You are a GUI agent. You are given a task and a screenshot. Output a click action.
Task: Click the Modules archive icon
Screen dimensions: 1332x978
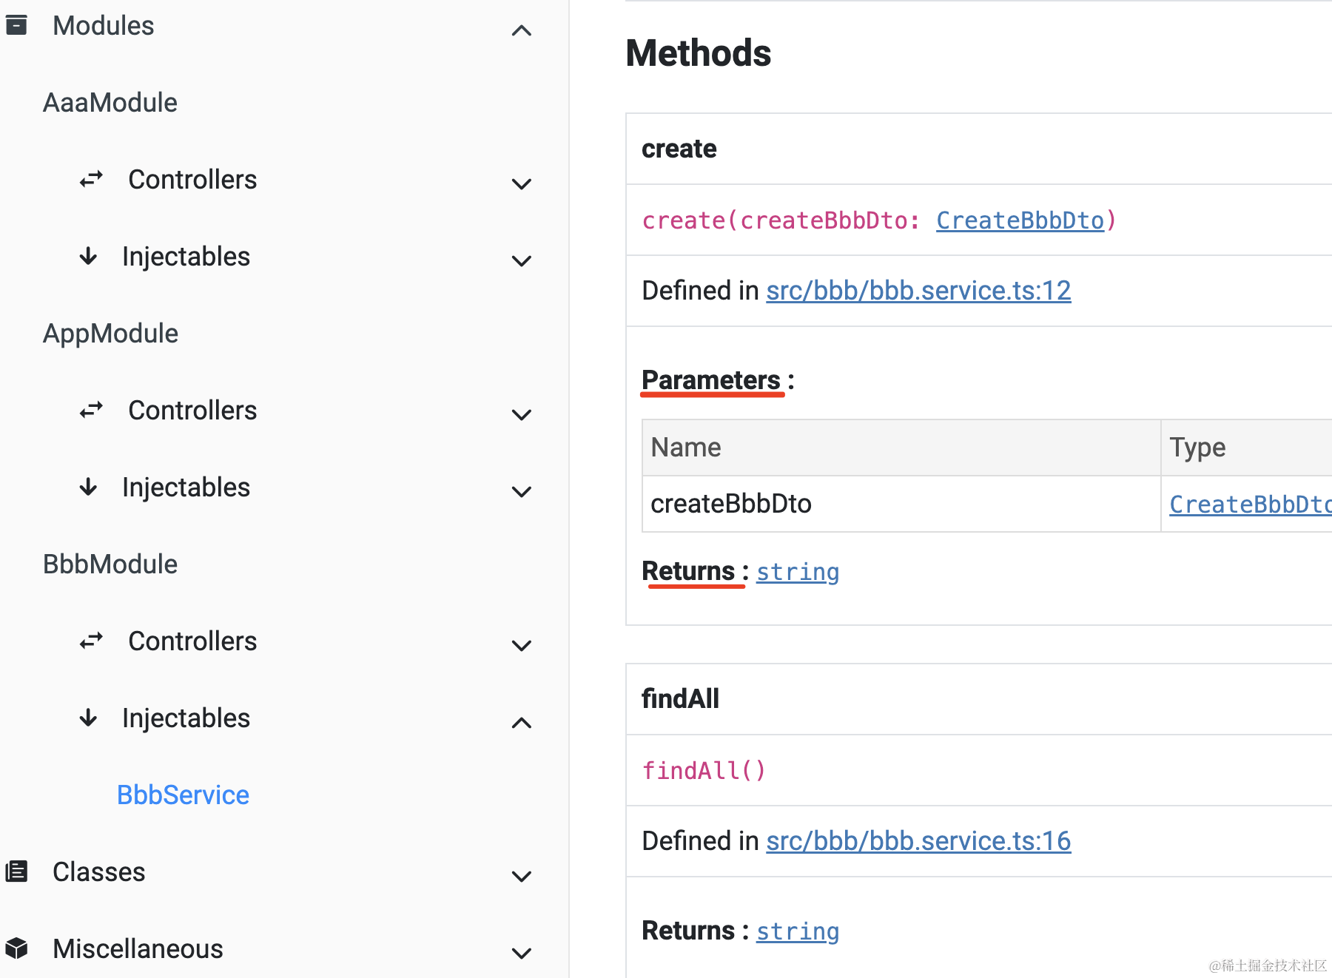[16, 25]
